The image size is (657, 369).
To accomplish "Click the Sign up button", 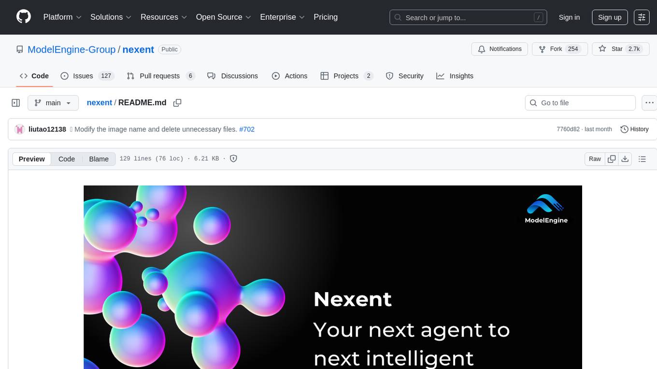I will coord(610,17).
